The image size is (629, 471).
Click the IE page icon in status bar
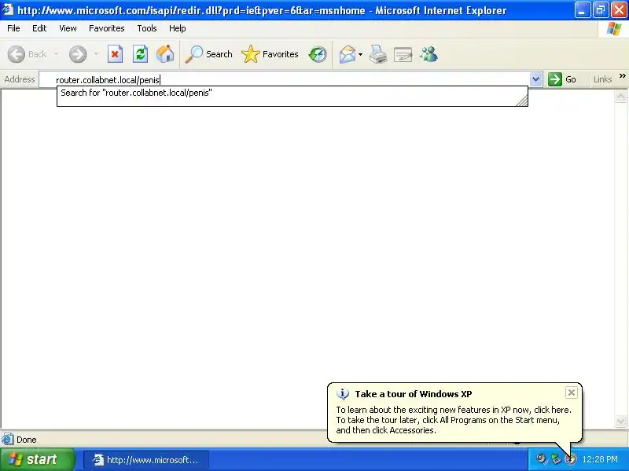coord(8,440)
